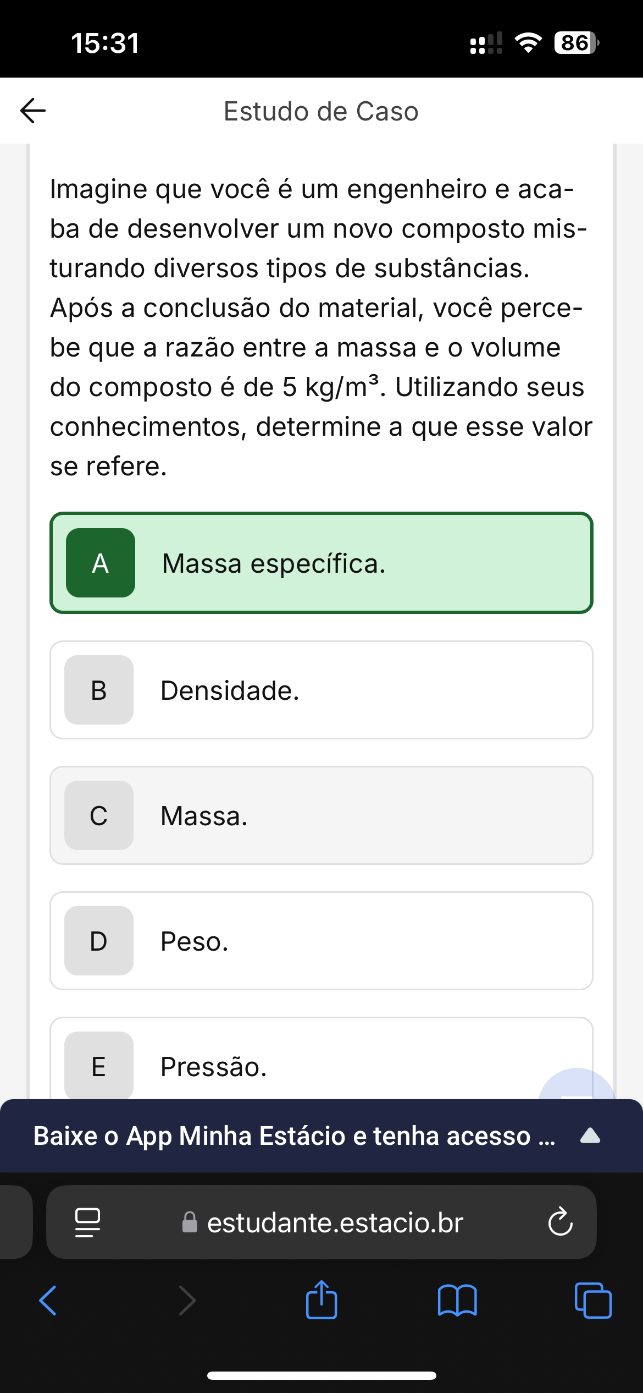This screenshot has width=643, height=1393.
Task: Tap the letter A green badge
Action: pyautogui.click(x=101, y=563)
